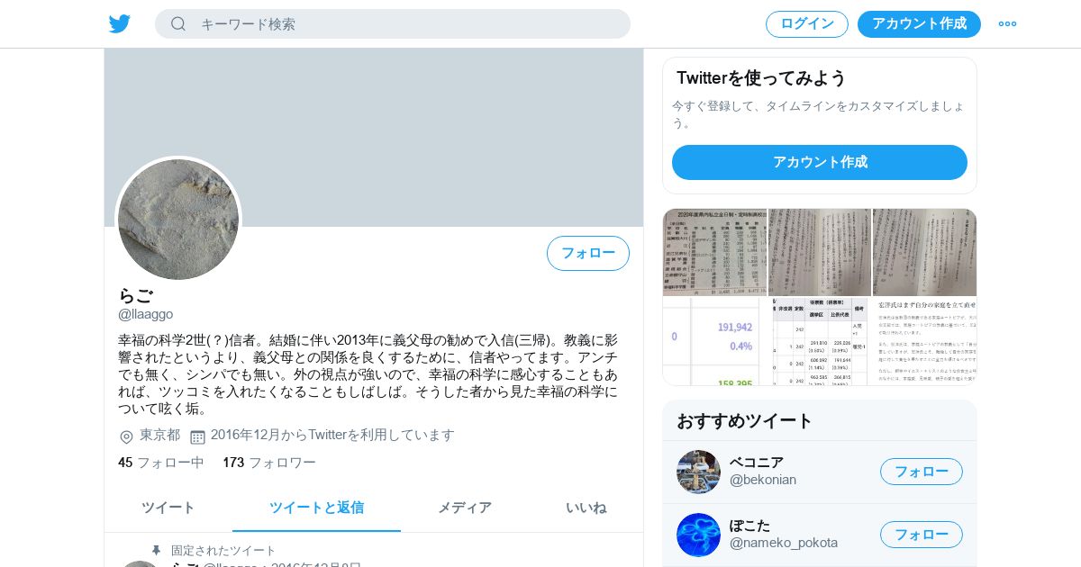This screenshot has width=1081, height=567.
Task: Follow @bekonian with フォロー button
Action: click(922, 472)
